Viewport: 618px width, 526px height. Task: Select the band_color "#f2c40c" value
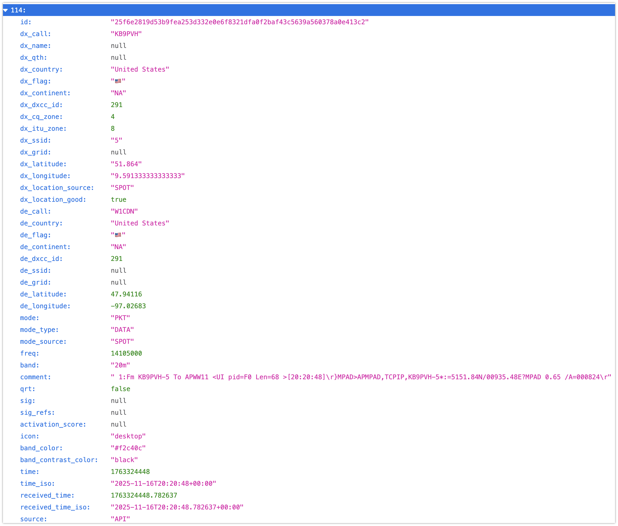pos(128,448)
